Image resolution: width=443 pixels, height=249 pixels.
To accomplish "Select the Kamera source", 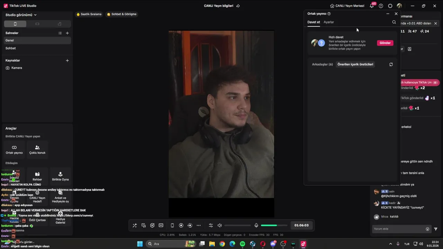I will tap(37, 68).
